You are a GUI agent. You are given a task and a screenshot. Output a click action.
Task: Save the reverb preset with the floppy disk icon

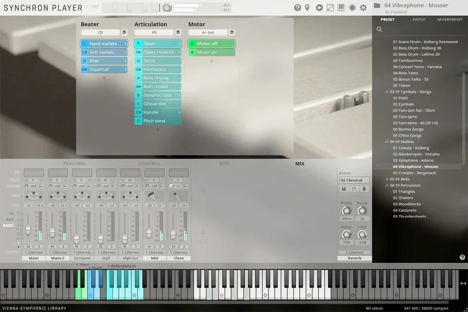click(x=344, y=188)
